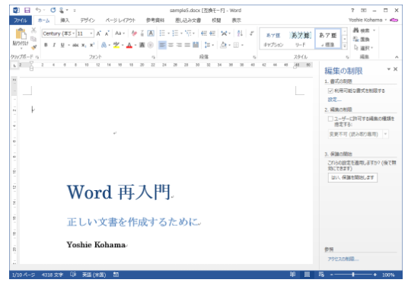Click the Clear Formatting eraser icon
The width and height of the screenshot is (408, 286).
(134, 33)
